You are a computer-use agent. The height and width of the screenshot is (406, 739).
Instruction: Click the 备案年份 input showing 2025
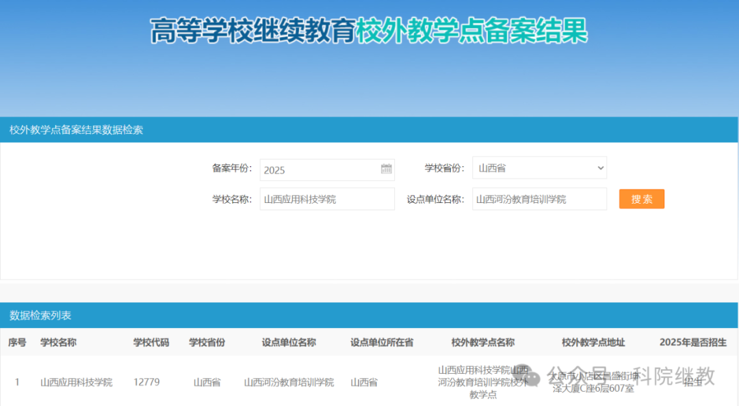[318, 170]
